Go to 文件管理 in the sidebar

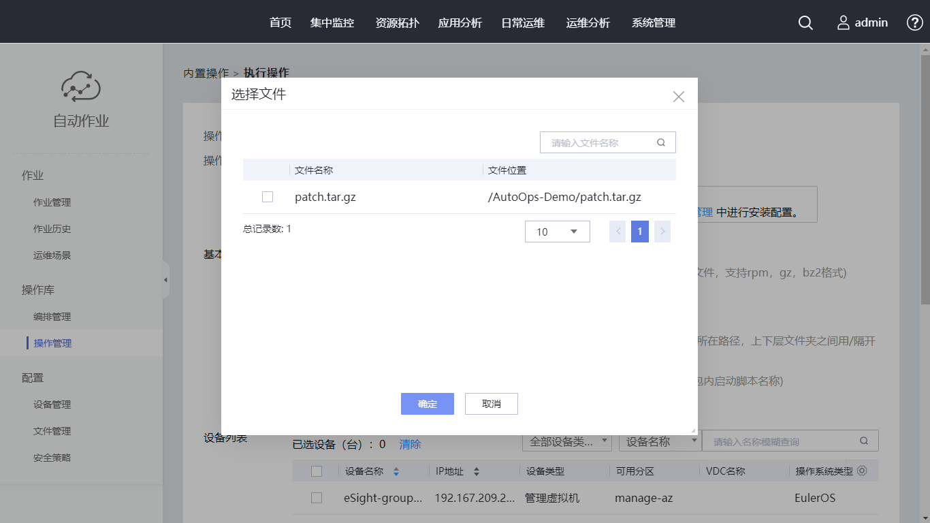tap(52, 431)
